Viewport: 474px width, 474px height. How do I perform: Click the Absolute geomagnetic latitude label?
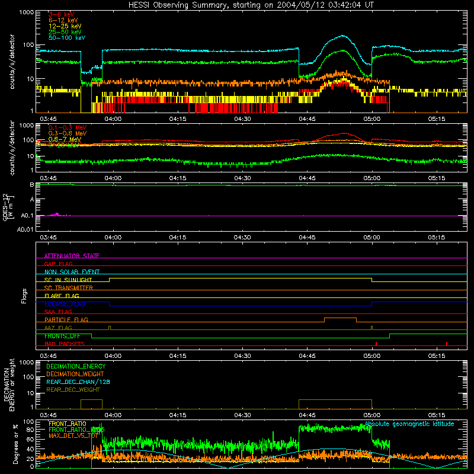[409, 424]
